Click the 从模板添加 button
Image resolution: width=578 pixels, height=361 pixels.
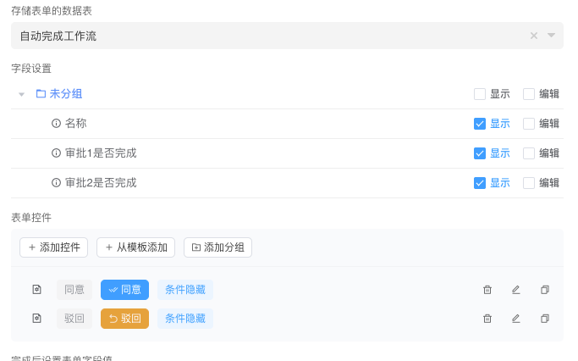click(x=135, y=247)
